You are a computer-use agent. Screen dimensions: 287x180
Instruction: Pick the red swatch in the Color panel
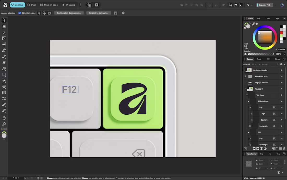pos(281,33)
